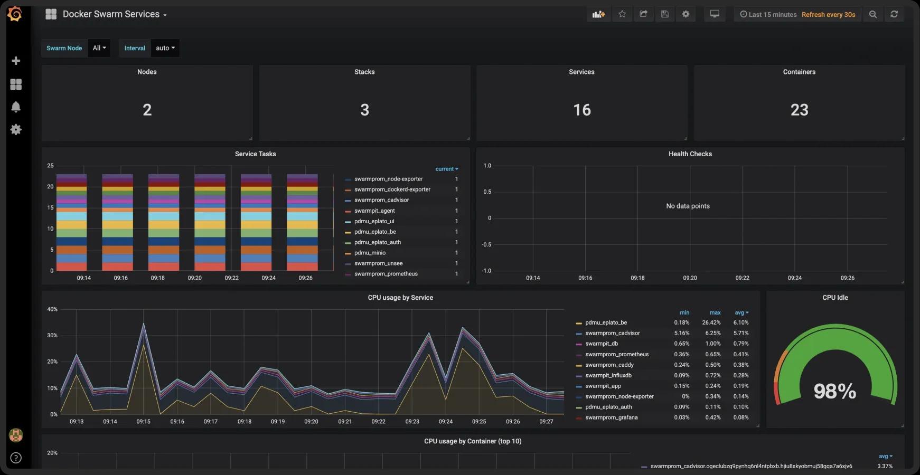The image size is (920, 475).
Task: Star this dashboard as favorite
Action: 622,14
